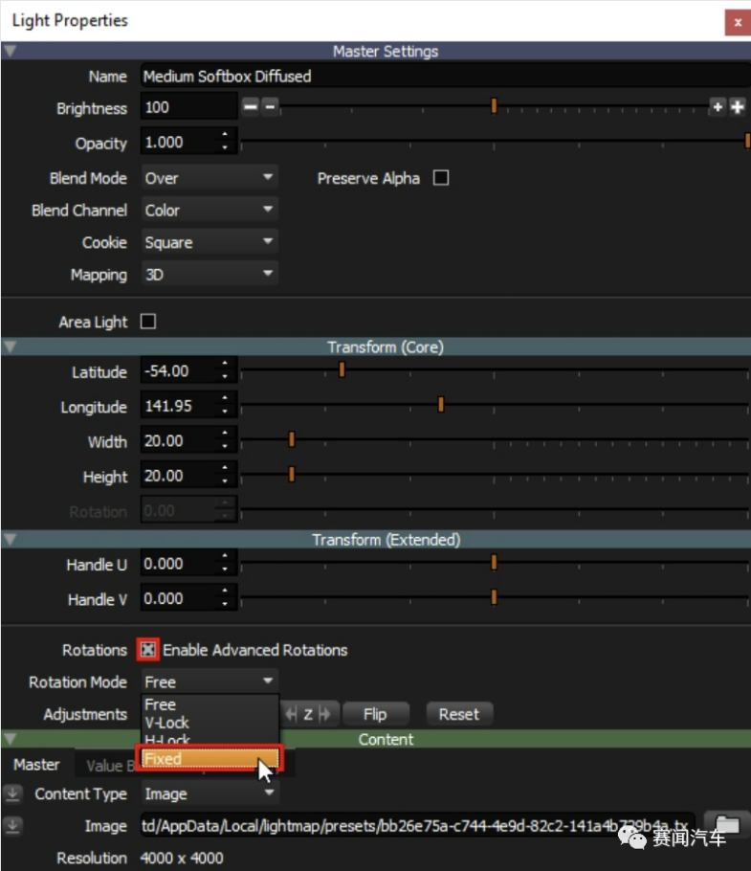751x871 pixels.
Task: Enable the Preserve Alpha checkbox
Action: pyautogui.click(x=441, y=178)
